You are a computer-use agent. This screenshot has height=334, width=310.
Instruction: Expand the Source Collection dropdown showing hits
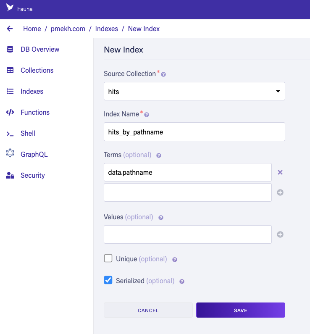click(x=194, y=91)
